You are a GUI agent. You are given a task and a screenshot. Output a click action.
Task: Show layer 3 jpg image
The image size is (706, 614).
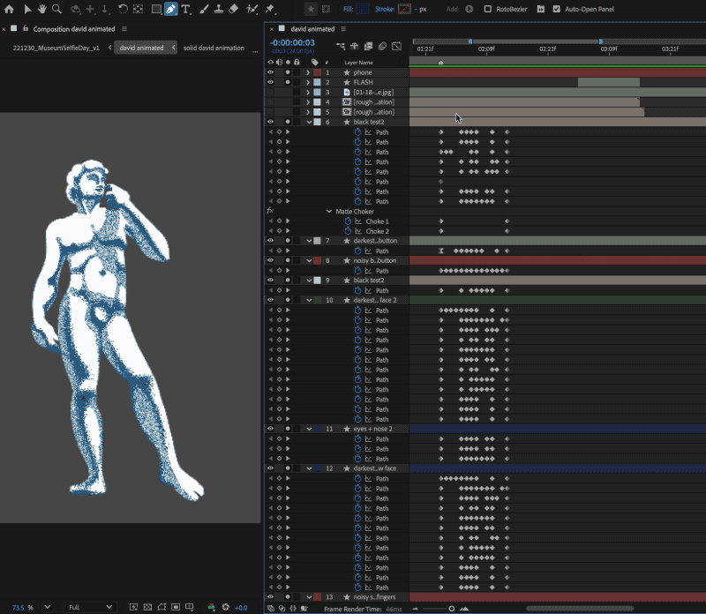click(270, 92)
